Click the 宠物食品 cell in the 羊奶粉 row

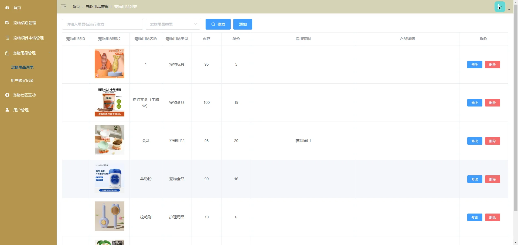point(177,179)
